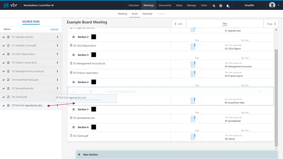
Task: Open options menu for 03 Management Accounts.xls source file
Action: [x=57, y=71]
